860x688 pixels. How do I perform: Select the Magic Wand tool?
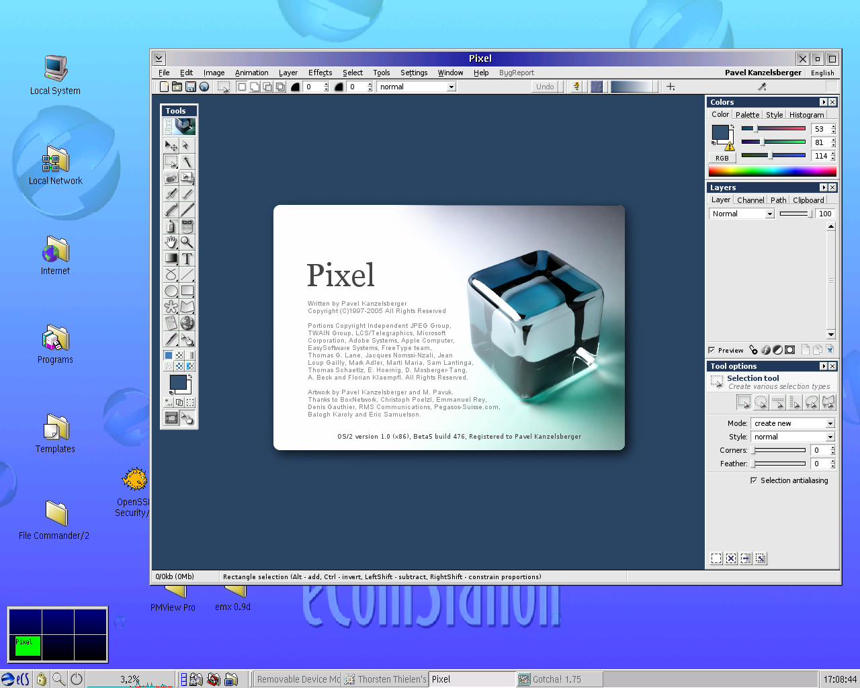point(188,162)
